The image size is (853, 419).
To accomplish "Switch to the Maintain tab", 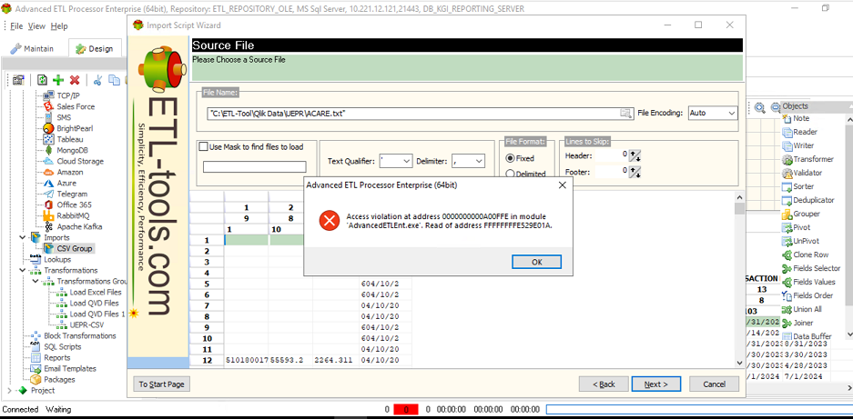I will (33, 48).
